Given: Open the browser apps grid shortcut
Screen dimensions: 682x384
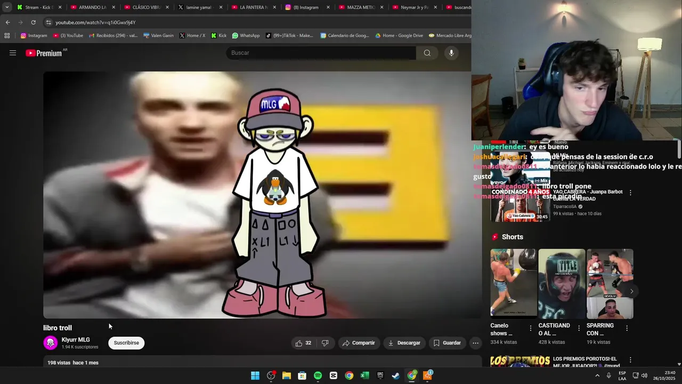Looking at the screenshot, I should [x=7, y=36].
